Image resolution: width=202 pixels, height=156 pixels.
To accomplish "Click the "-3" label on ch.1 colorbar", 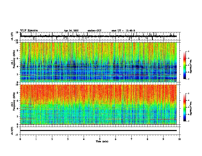I will [x=188, y=51].
